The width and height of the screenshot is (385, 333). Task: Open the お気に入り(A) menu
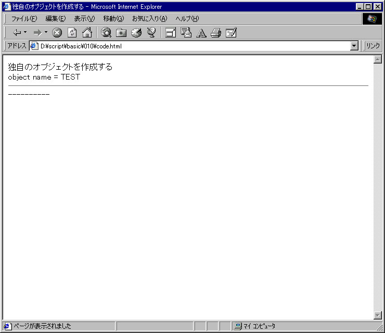(x=149, y=19)
